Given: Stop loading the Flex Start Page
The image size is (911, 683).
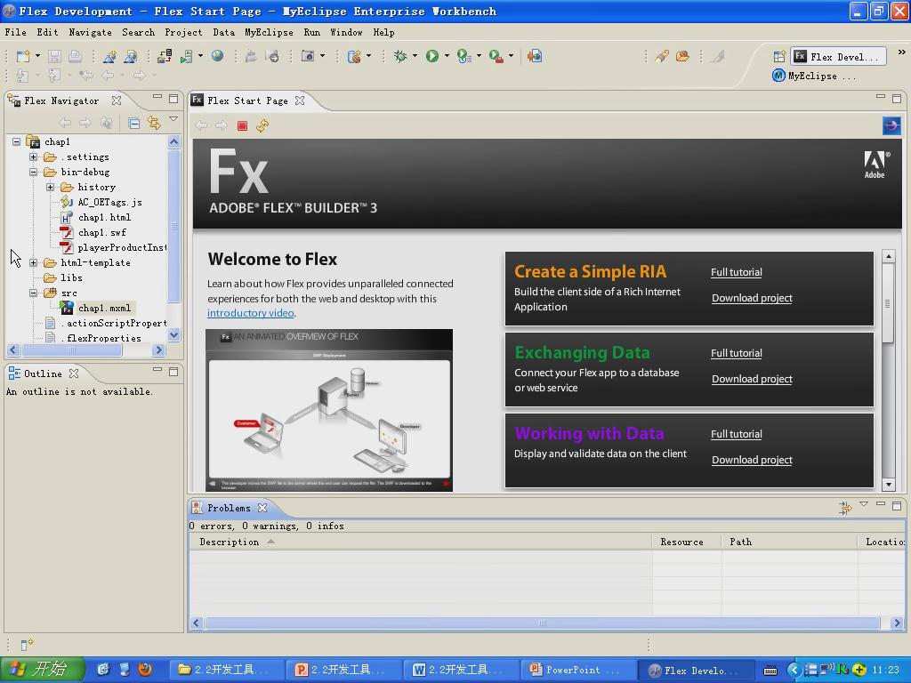Looking at the screenshot, I should click(x=242, y=126).
